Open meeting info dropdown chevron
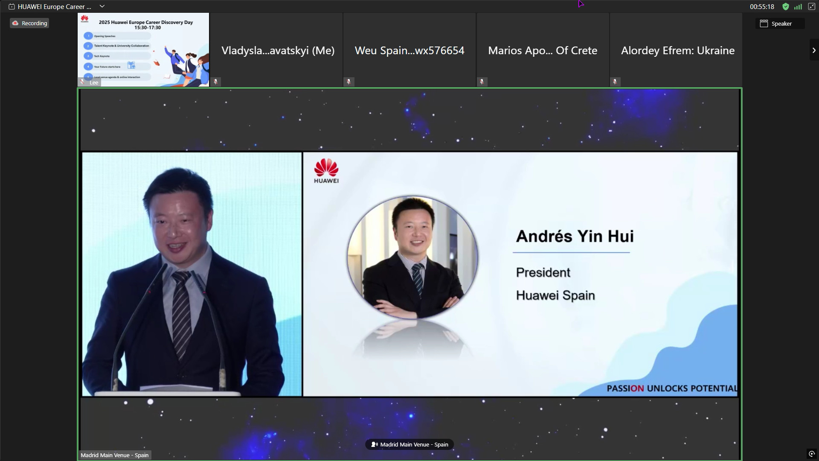 (102, 6)
